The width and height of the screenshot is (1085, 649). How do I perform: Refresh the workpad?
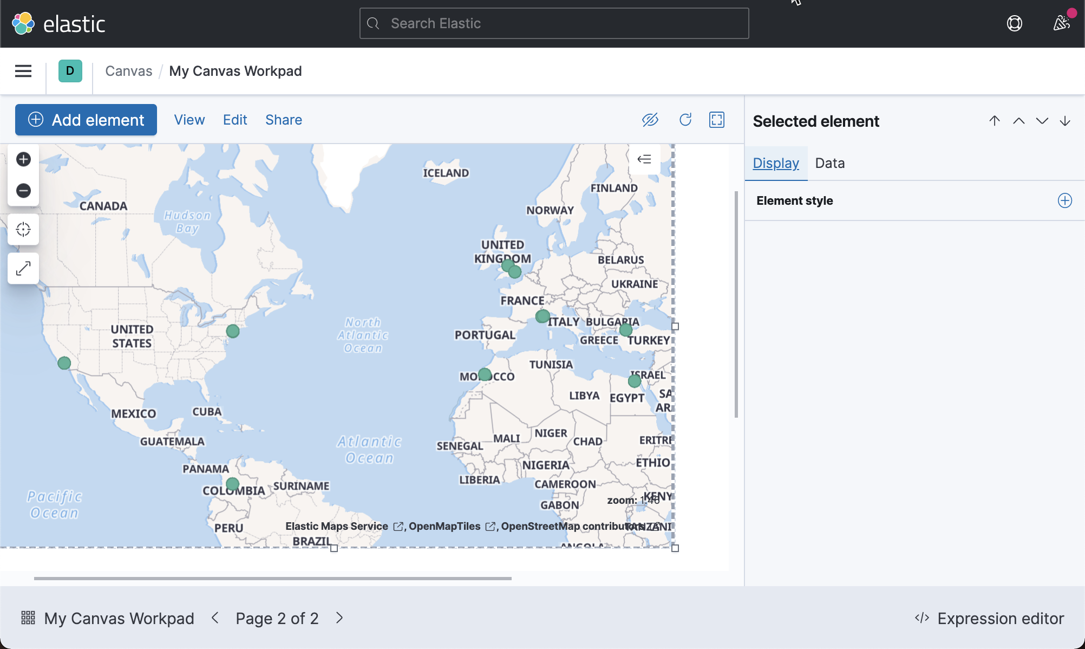(685, 120)
